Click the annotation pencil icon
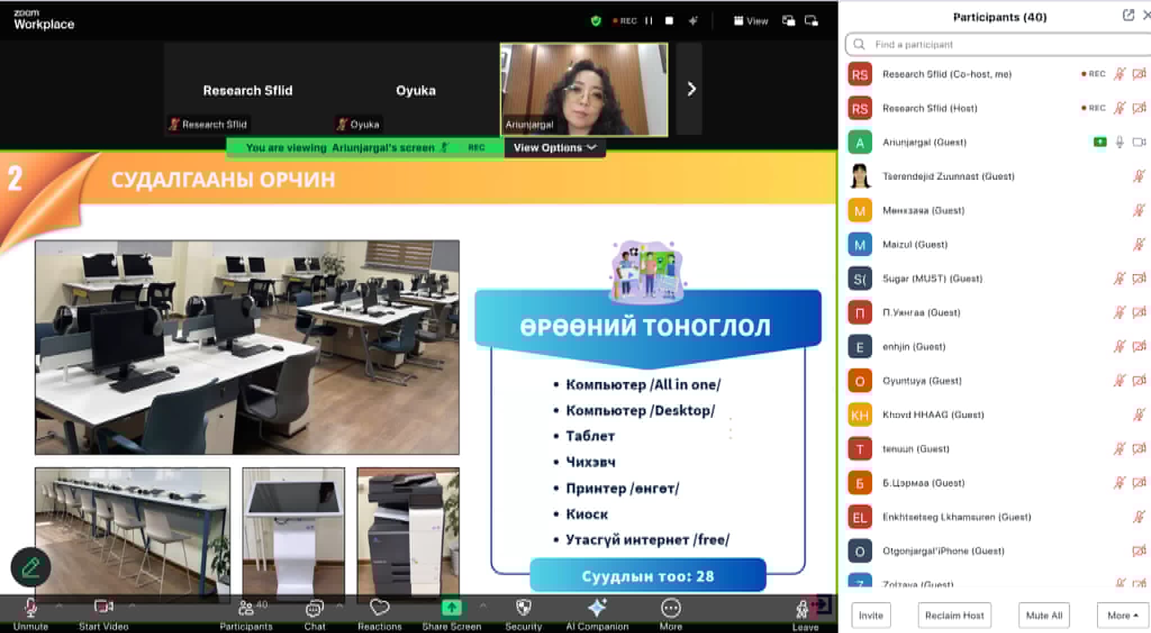 31,567
